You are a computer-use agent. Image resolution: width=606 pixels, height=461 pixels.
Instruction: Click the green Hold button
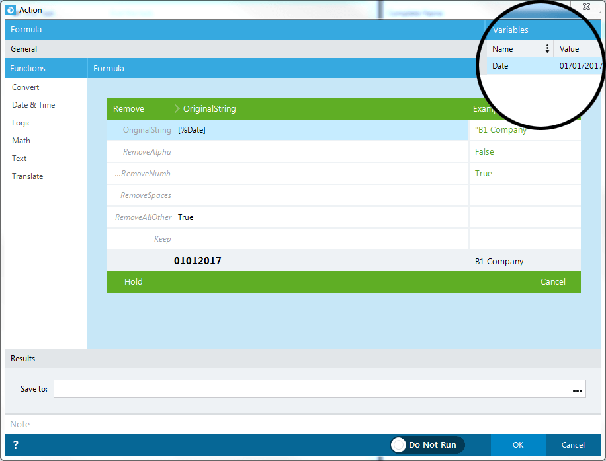coord(134,281)
